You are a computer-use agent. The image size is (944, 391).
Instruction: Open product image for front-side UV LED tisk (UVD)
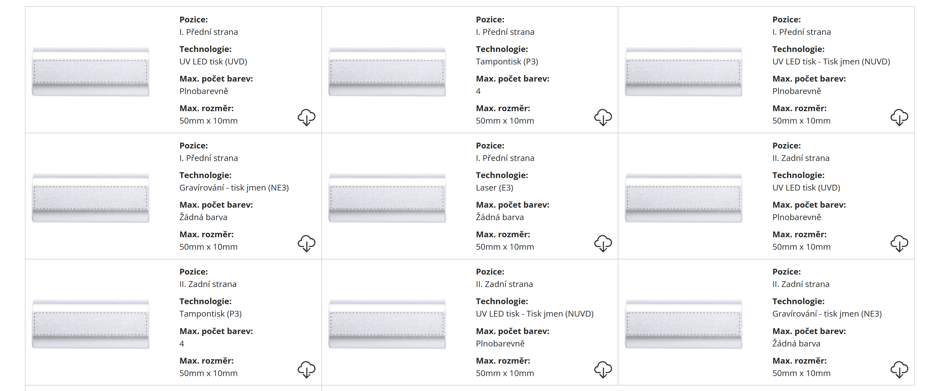(x=91, y=72)
